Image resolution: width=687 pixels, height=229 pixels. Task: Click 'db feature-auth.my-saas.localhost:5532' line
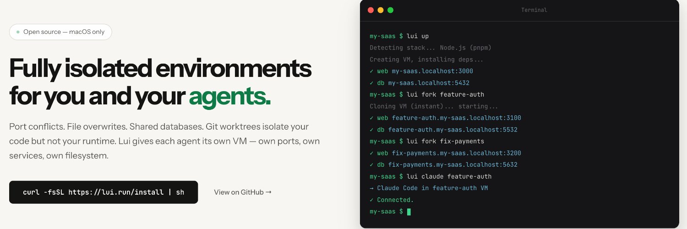coord(444,130)
